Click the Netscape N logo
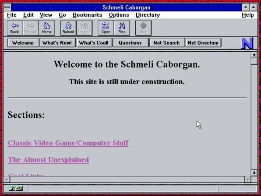 coord(247,43)
